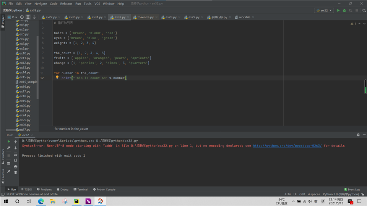Show hidden system tray icons chevron
The image size is (367, 206).
click(x=293, y=201)
